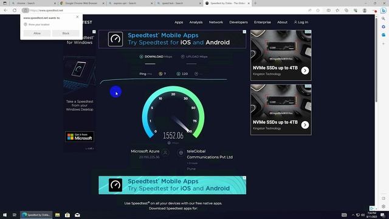Image resolution: width=389 pixels, height=219 pixels.
Task: Open Task View on the taskbar
Action: 15,215
